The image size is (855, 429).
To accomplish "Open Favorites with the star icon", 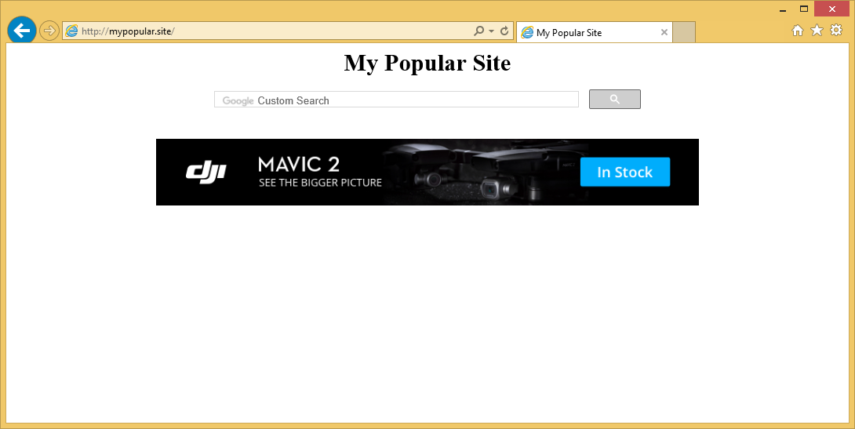I will point(817,30).
